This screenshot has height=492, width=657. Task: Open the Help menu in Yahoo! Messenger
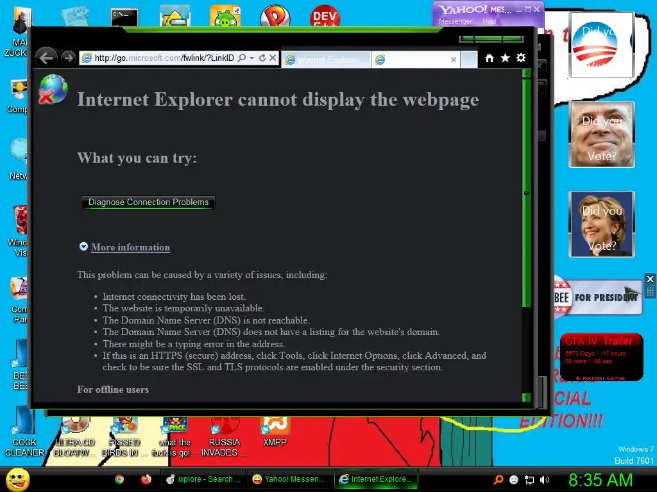[x=489, y=21]
